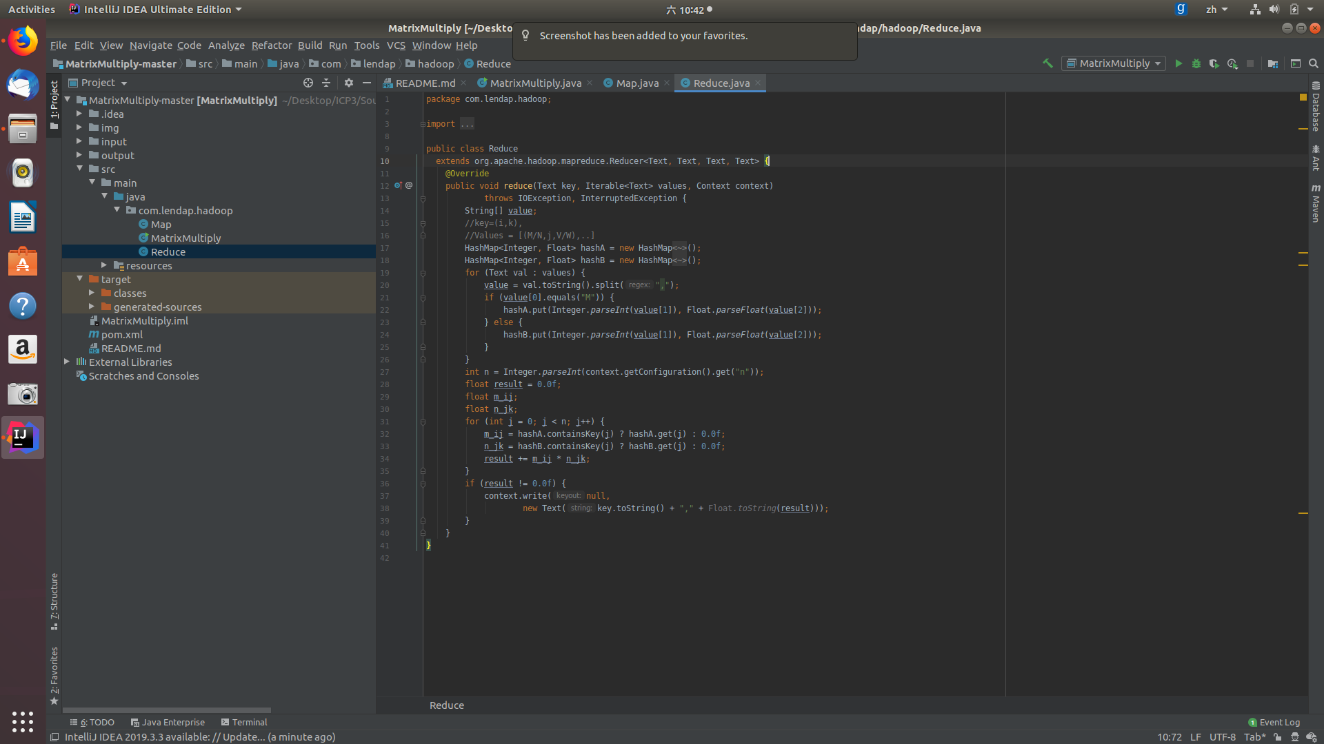This screenshot has height=744, width=1324.
Task: Open pom.xml in the project tree
Action: coord(122,335)
